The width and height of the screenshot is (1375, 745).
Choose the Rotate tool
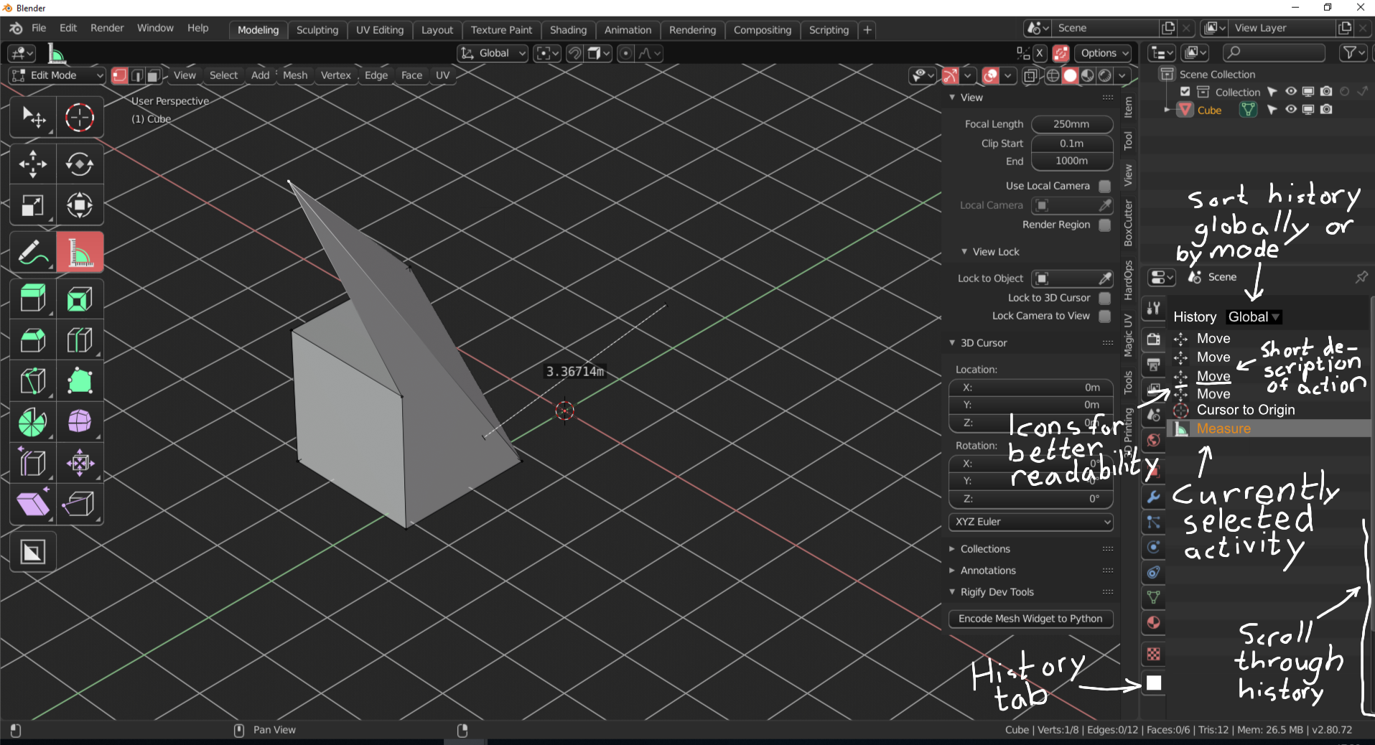(80, 164)
